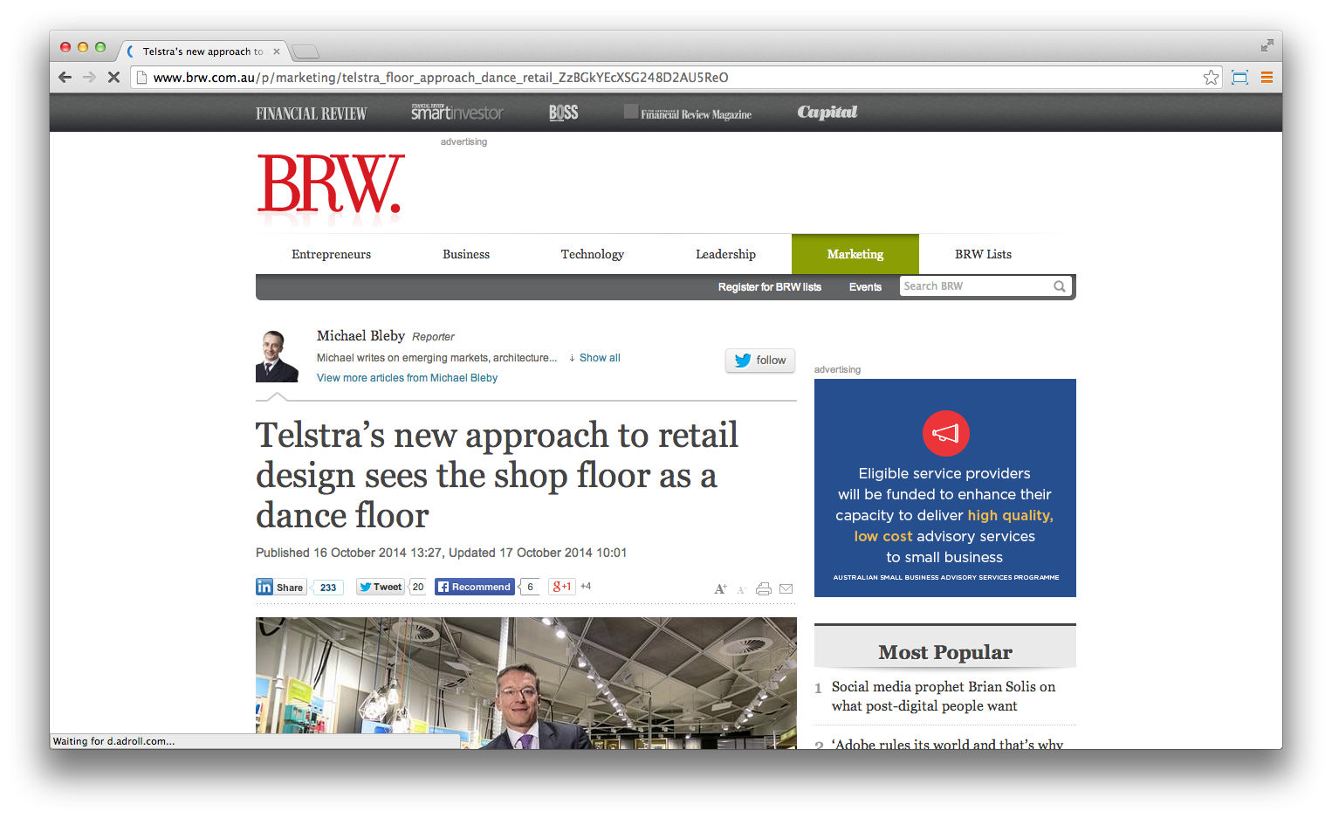
Task: Visit the Smart Investor link
Action: pos(457,112)
